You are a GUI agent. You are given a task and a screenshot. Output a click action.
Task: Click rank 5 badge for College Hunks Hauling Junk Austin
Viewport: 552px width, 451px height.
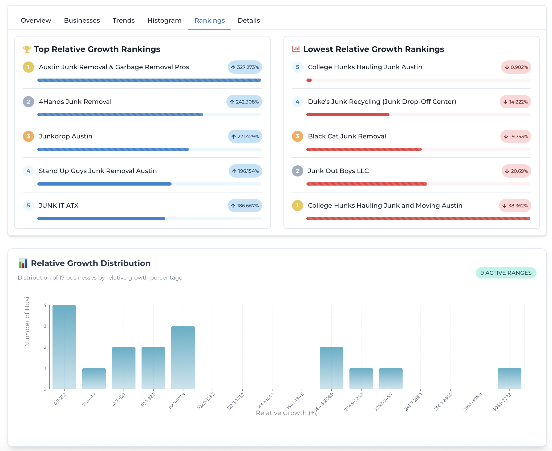[298, 67]
